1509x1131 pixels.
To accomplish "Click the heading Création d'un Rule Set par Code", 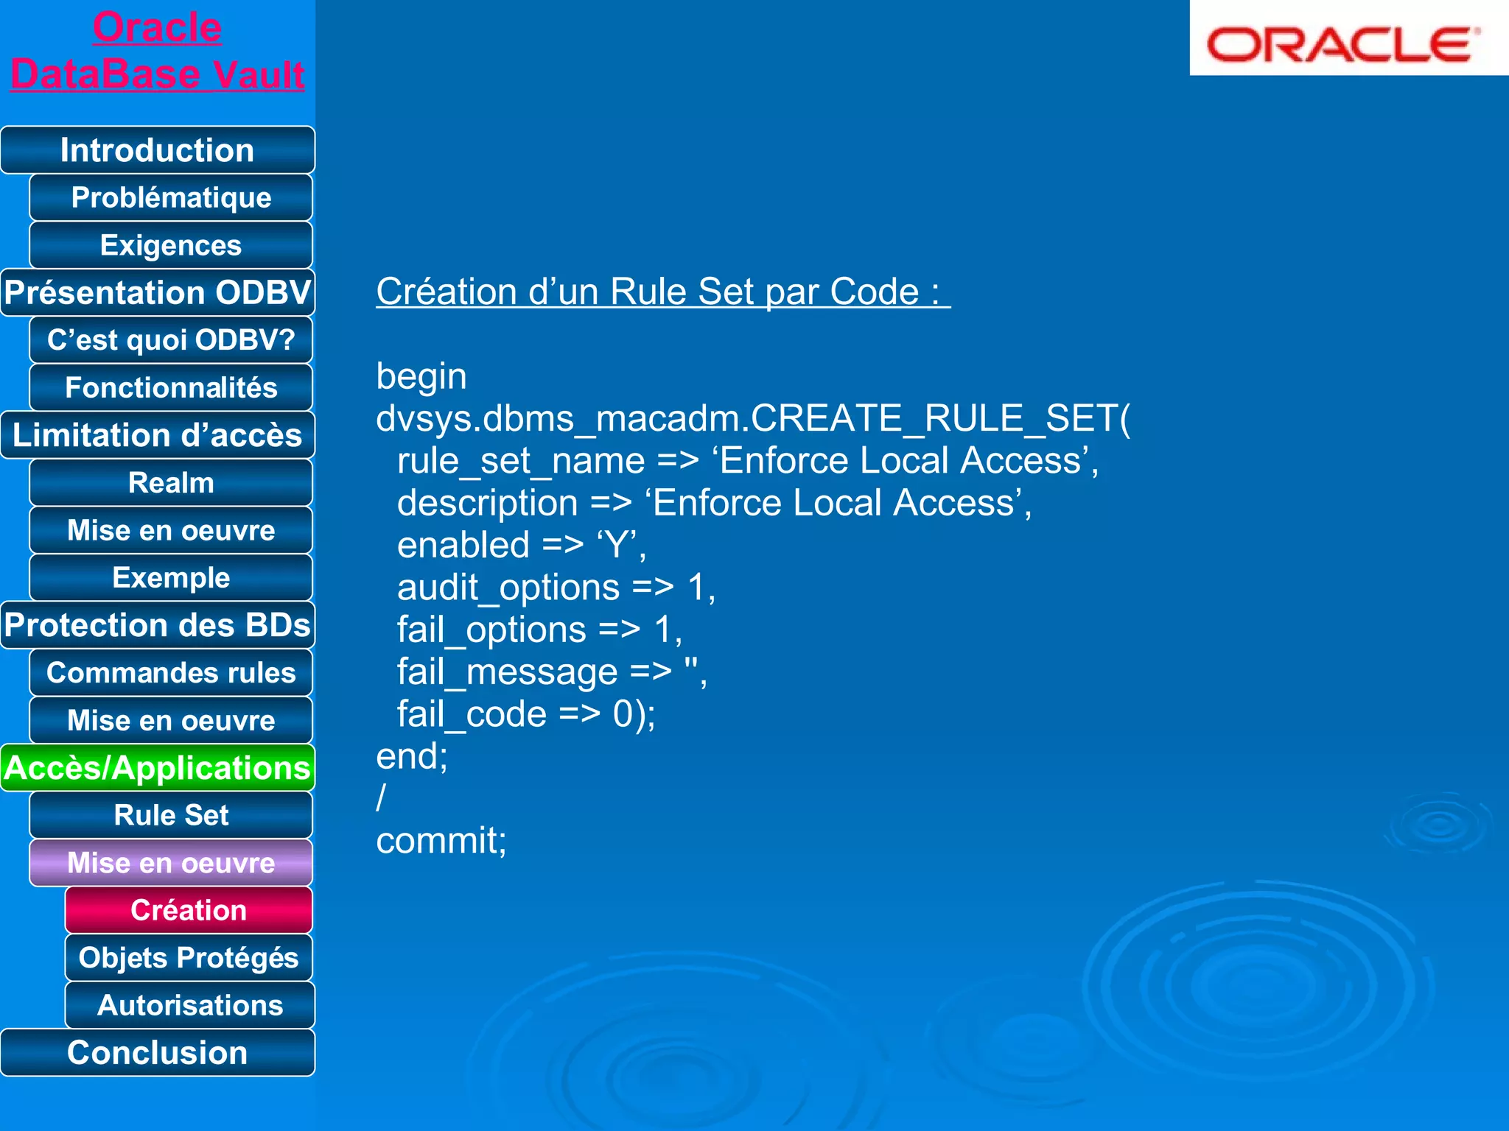I will click(663, 292).
